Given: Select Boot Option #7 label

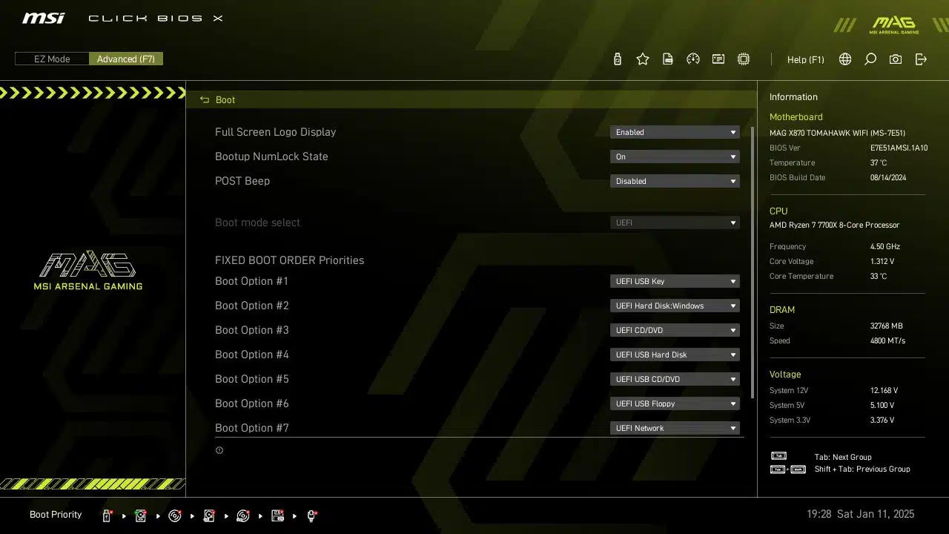Looking at the screenshot, I should pyautogui.click(x=251, y=428).
